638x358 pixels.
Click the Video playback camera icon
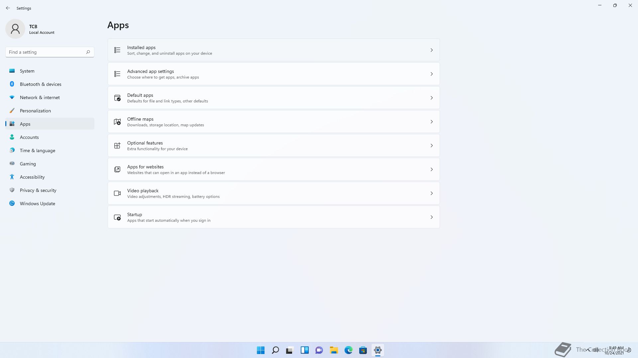[x=117, y=193]
